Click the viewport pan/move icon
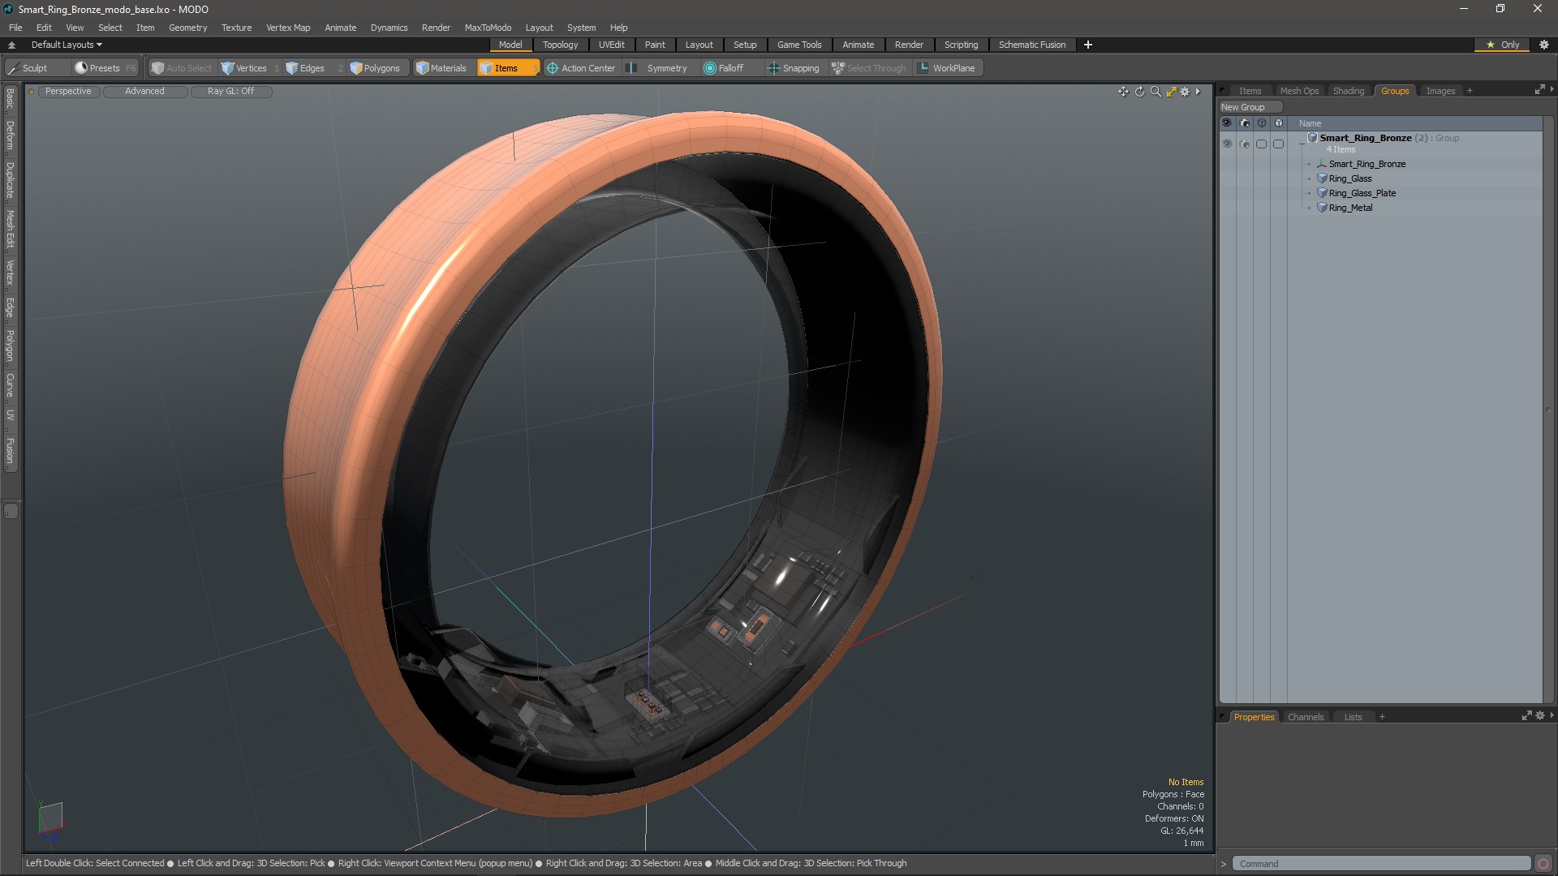Image resolution: width=1558 pixels, height=876 pixels. [1123, 92]
